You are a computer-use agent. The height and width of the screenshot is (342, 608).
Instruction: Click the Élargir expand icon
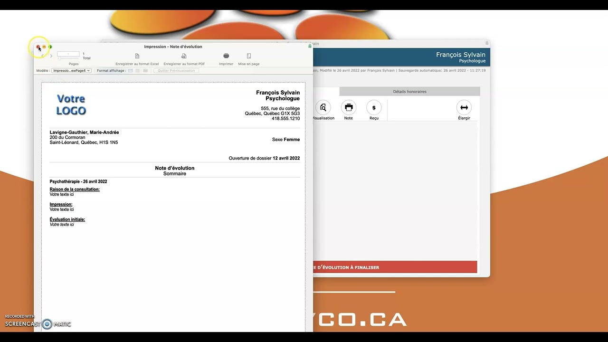(x=464, y=108)
